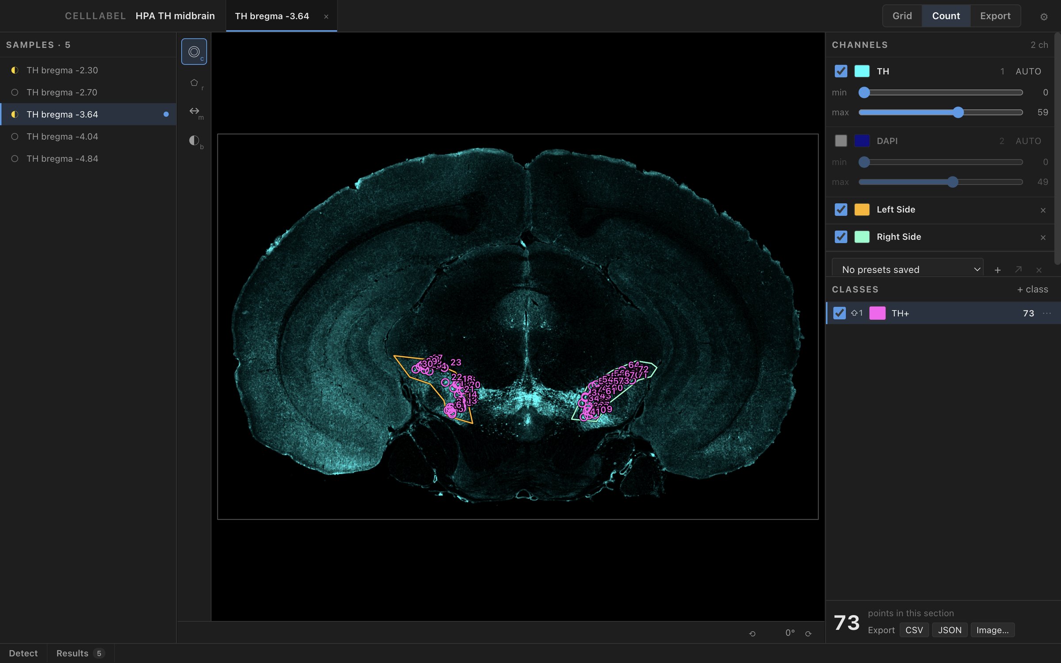The image size is (1061, 663).
Task: Toggle Right Side region checkbox
Action: pyautogui.click(x=841, y=237)
